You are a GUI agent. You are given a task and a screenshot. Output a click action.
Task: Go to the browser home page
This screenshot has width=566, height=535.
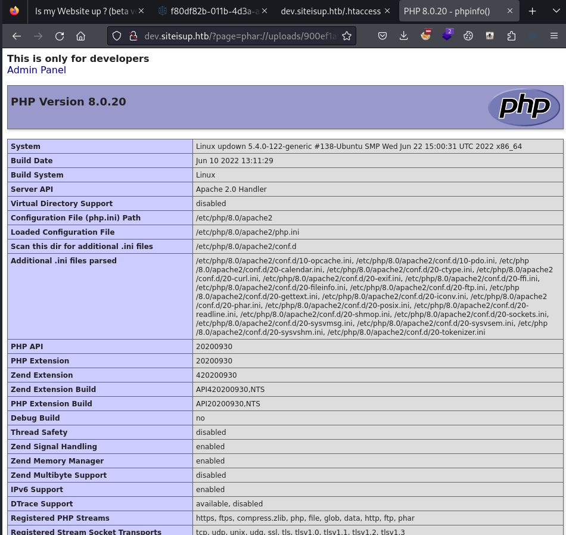[x=80, y=36]
